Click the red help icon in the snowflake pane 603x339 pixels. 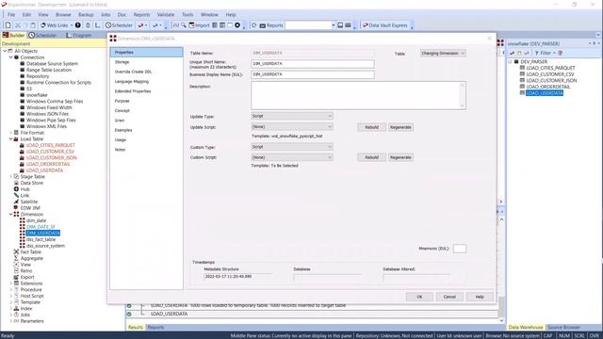561,53
